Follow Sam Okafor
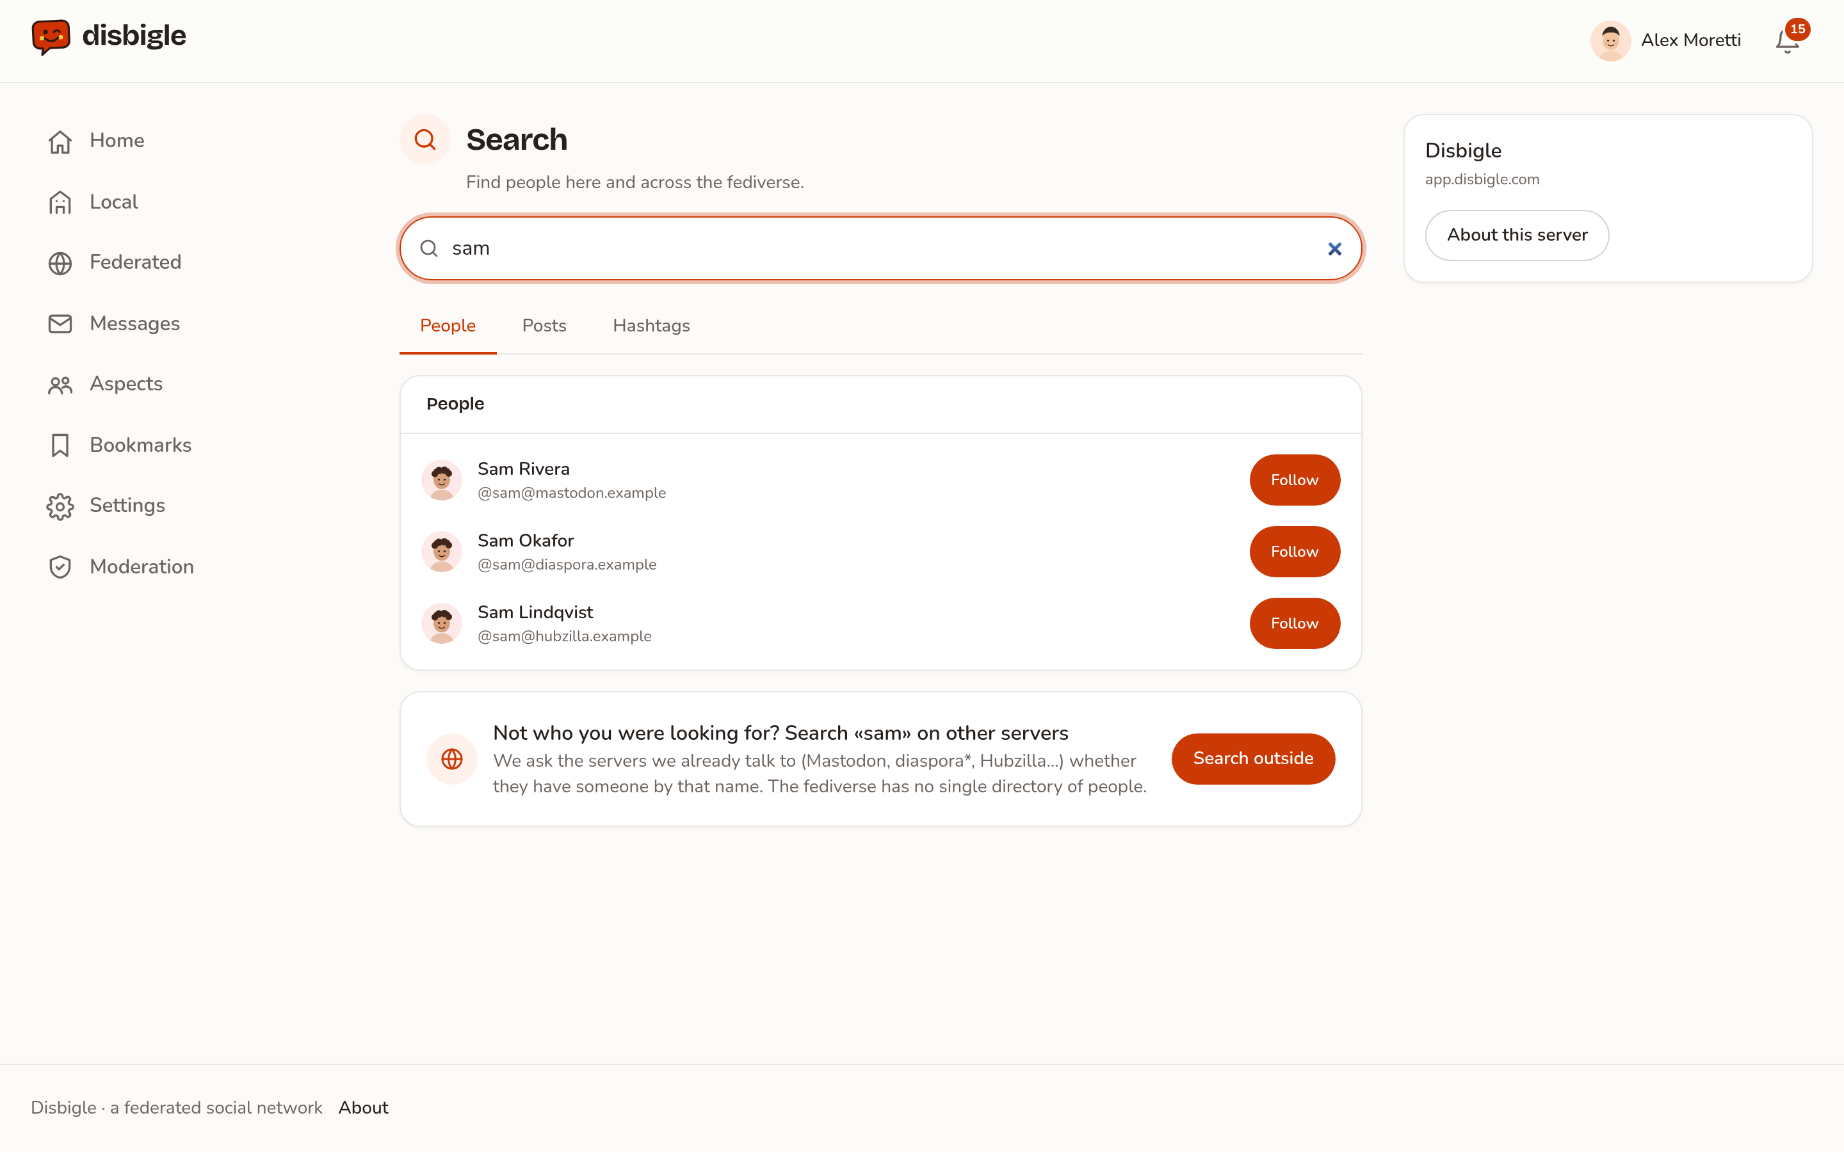Image resolution: width=1844 pixels, height=1152 pixels. coord(1295,552)
